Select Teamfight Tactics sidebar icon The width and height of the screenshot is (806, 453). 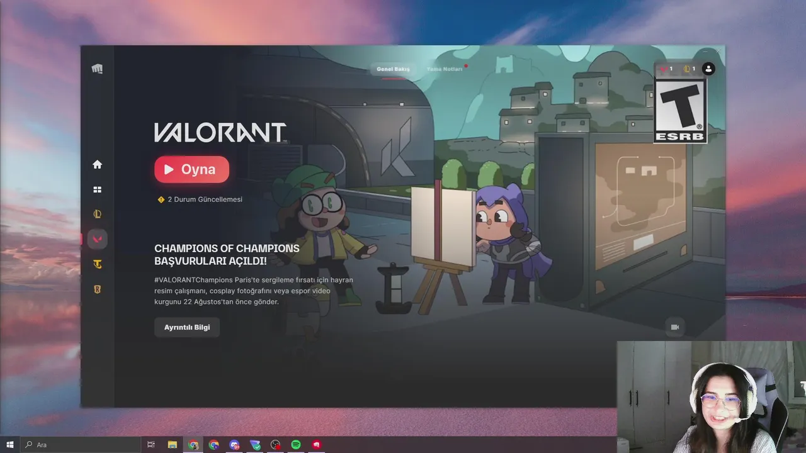(97, 264)
